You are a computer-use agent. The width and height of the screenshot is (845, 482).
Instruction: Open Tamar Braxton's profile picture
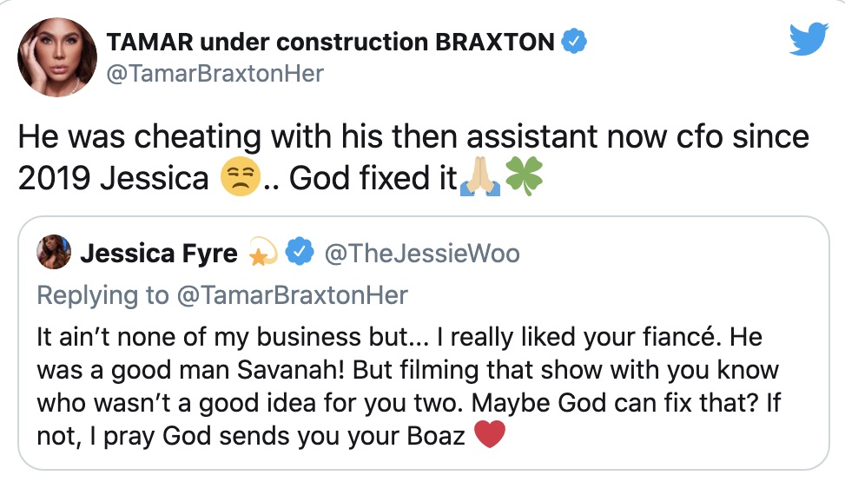56,56
